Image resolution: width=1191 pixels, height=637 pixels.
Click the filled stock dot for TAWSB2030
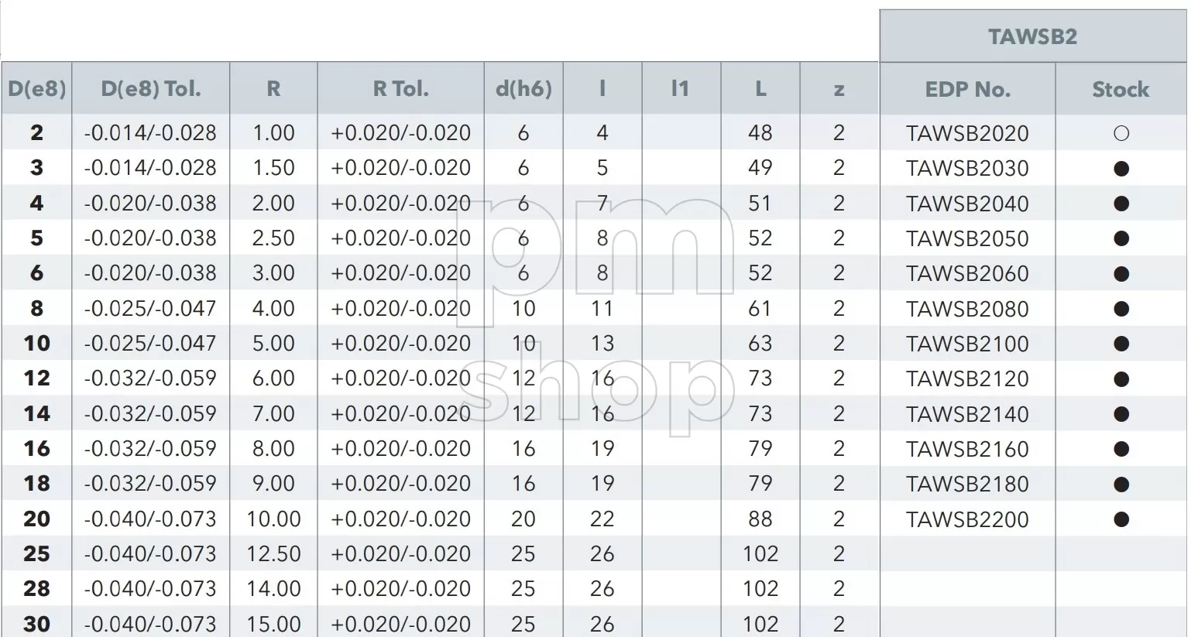click(1121, 169)
